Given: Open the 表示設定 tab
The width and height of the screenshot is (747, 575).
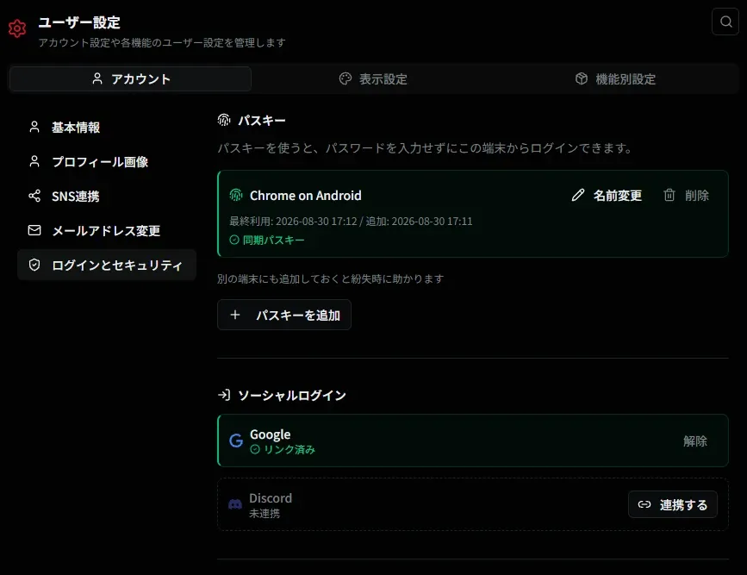Looking at the screenshot, I should (373, 78).
